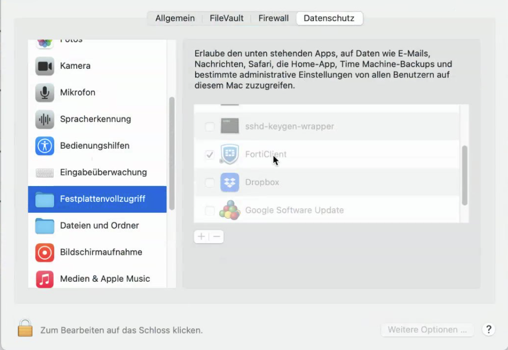Select the Mikrofon microphone icon

pos(45,92)
